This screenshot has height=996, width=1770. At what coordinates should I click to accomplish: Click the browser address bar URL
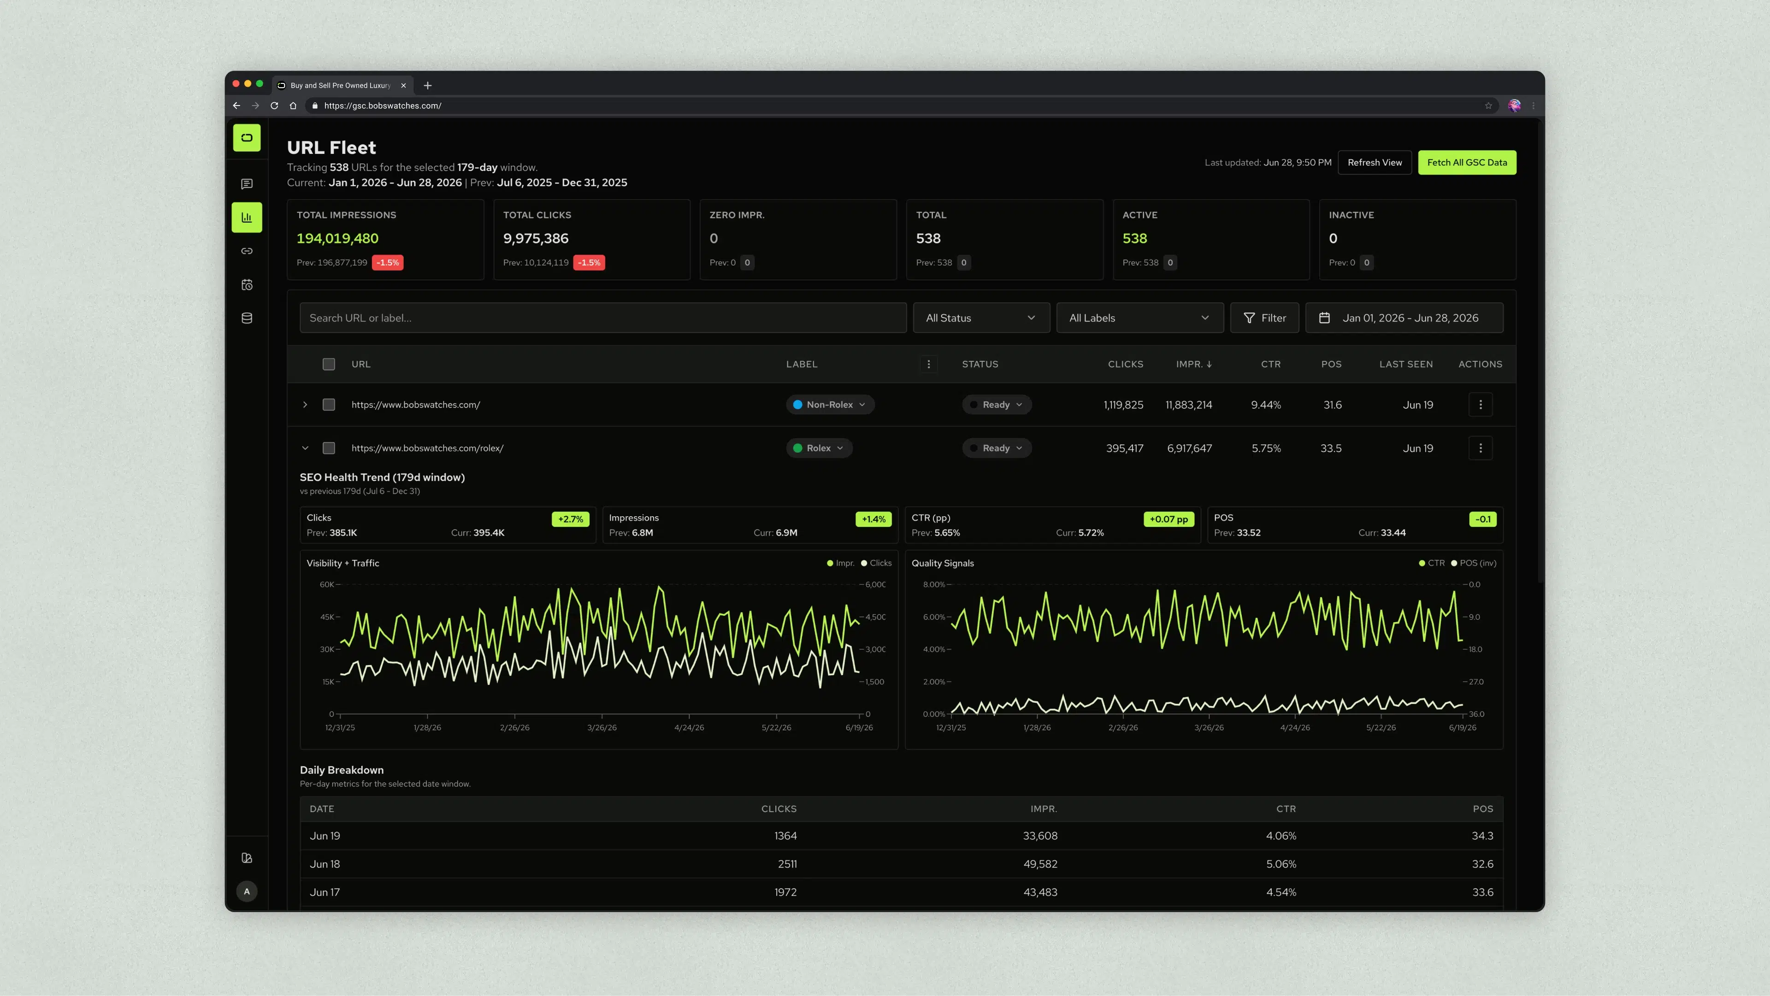[x=383, y=106]
